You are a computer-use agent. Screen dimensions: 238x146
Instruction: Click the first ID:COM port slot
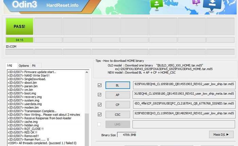point(19,52)
